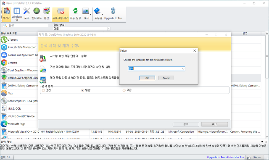Click the thumbs-up Like us icon
This screenshot has width=269, height=160.
[x=249, y=157]
